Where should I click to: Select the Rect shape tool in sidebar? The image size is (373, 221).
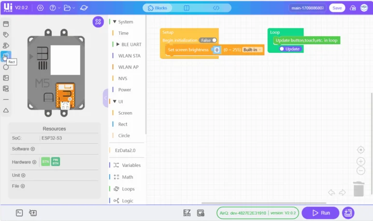tap(6, 56)
